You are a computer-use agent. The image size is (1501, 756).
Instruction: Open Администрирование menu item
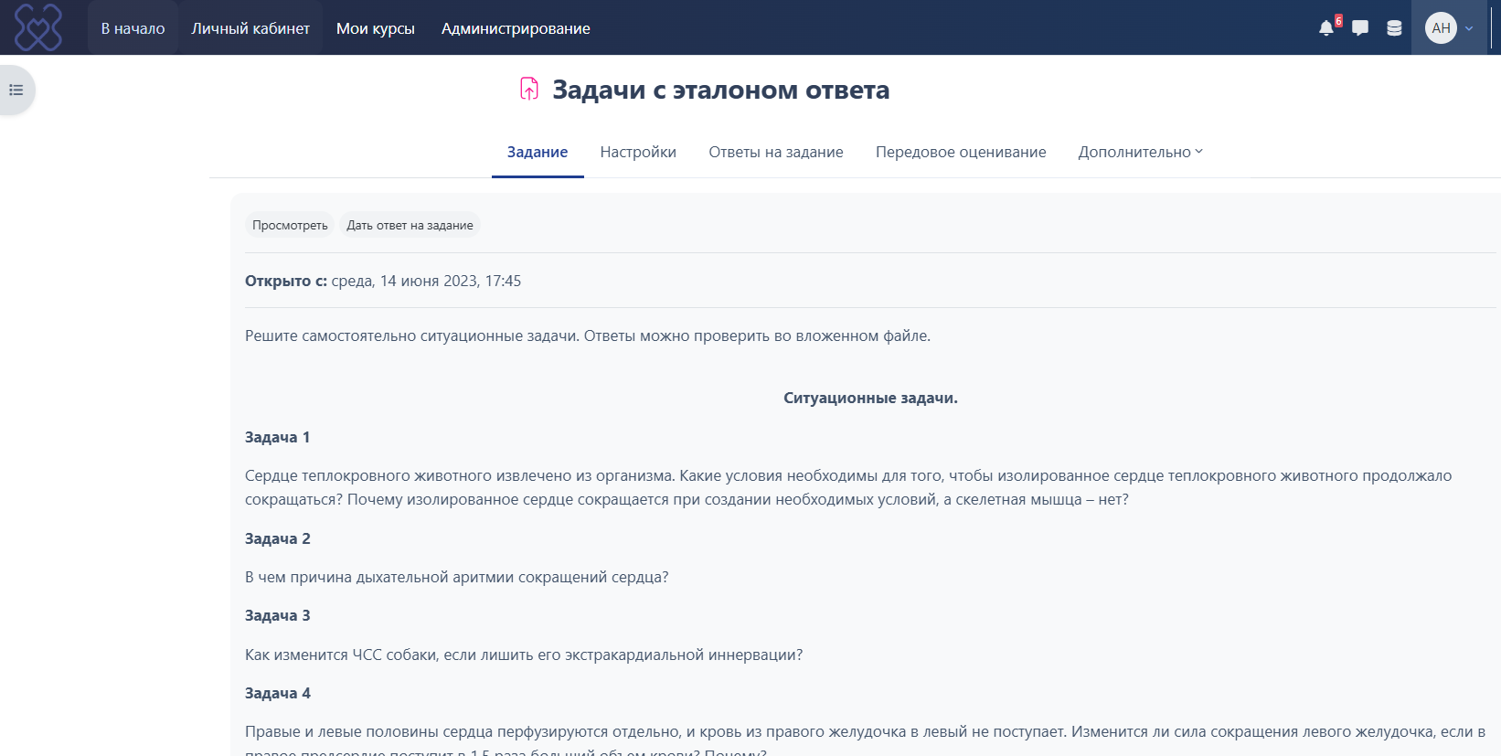pyautogui.click(x=516, y=28)
